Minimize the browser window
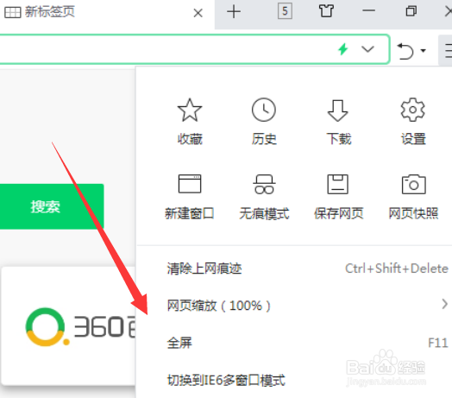The image size is (452, 398). click(x=368, y=11)
